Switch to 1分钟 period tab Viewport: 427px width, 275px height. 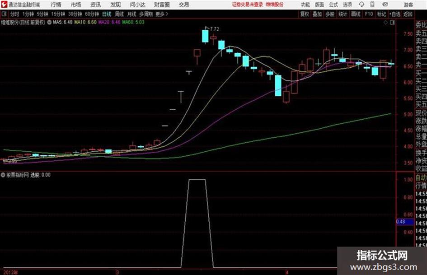(28, 14)
